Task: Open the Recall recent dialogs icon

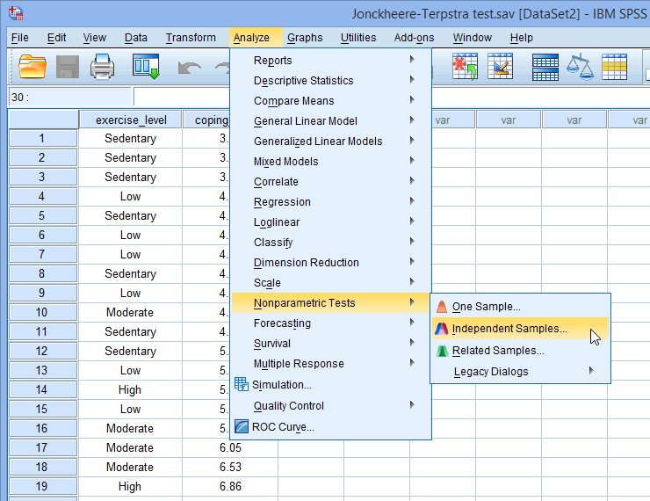Action: point(146,66)
